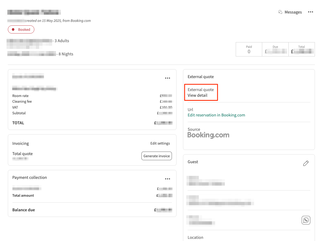
Task: Click the Booking.com source logo
Action: click(208, 135)
